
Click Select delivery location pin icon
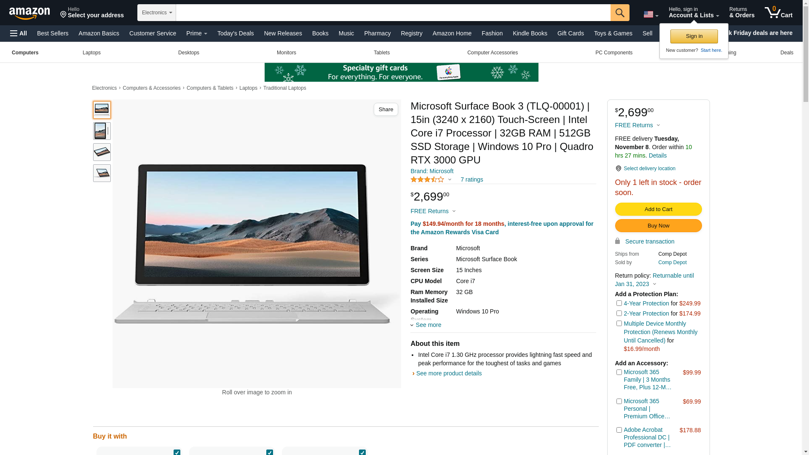click(618, 169)
